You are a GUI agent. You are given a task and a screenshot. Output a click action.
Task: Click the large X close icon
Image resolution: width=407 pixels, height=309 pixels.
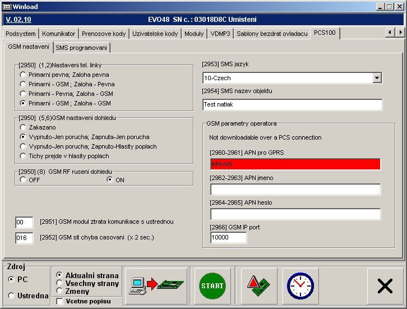point(385,285)
